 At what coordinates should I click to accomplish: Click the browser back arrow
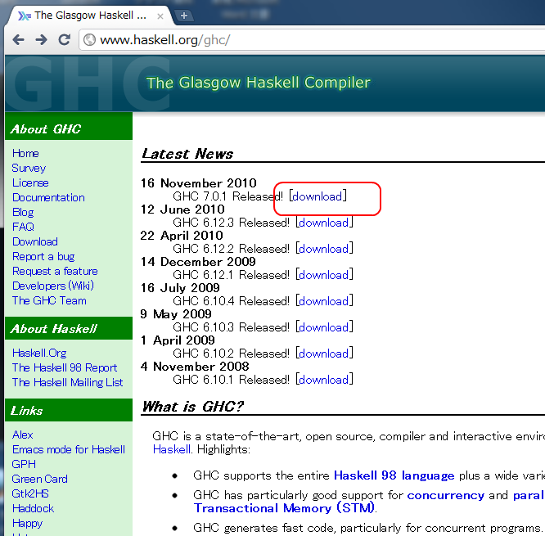tap(18, 39)
